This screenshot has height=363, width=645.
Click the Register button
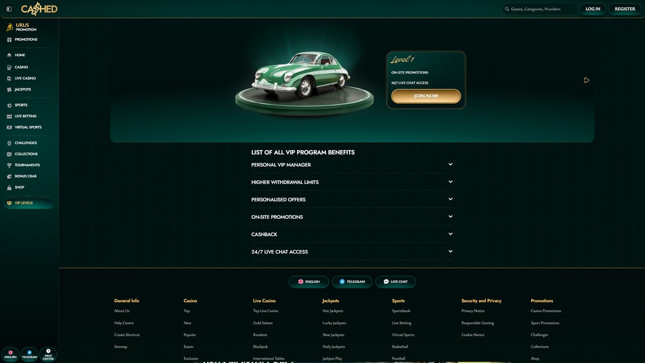625,9
